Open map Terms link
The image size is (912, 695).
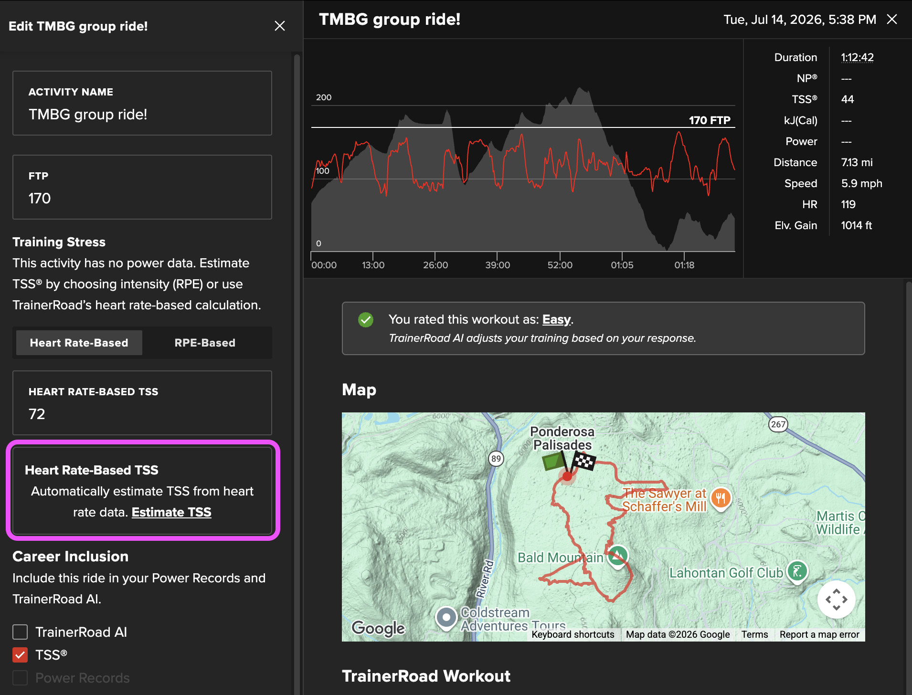pos(754,634)
